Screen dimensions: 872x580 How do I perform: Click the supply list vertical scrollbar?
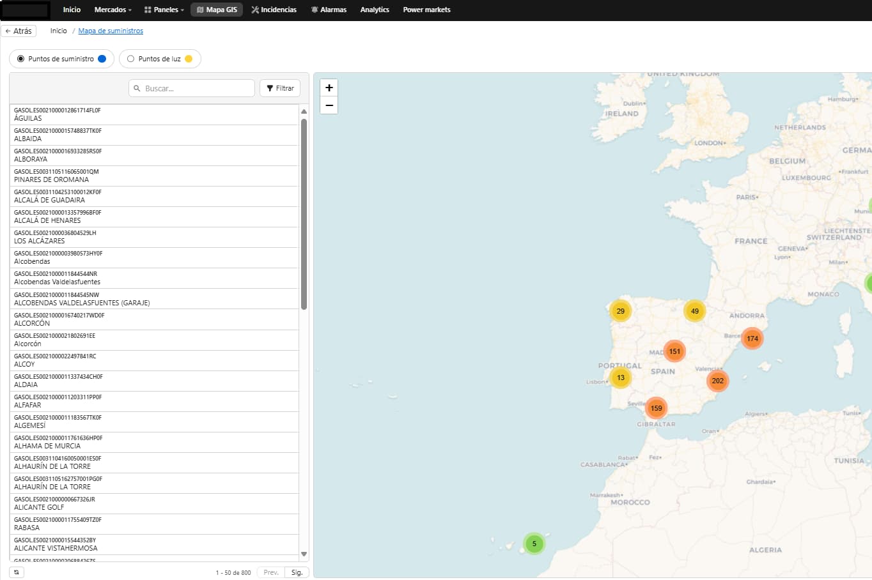click(x=304, y=214)
